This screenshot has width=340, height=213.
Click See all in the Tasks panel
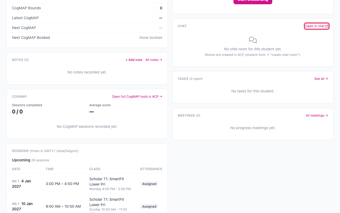(321, 79)
